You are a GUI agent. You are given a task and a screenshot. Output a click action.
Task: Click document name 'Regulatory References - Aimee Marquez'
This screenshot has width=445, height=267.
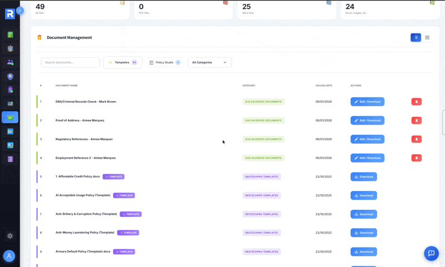tap(84, 139)
